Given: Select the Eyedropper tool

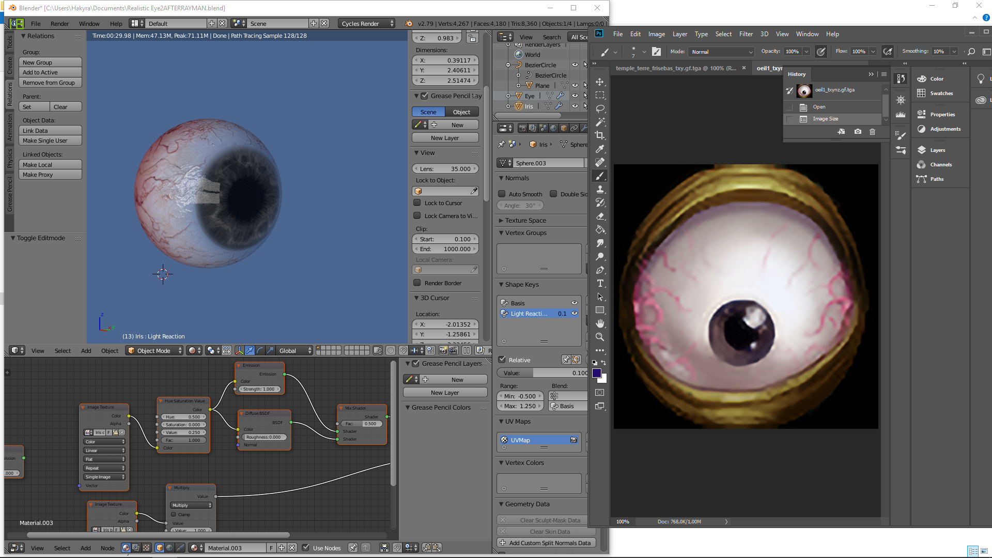Looking at the screenshot, I should (600, 149).
